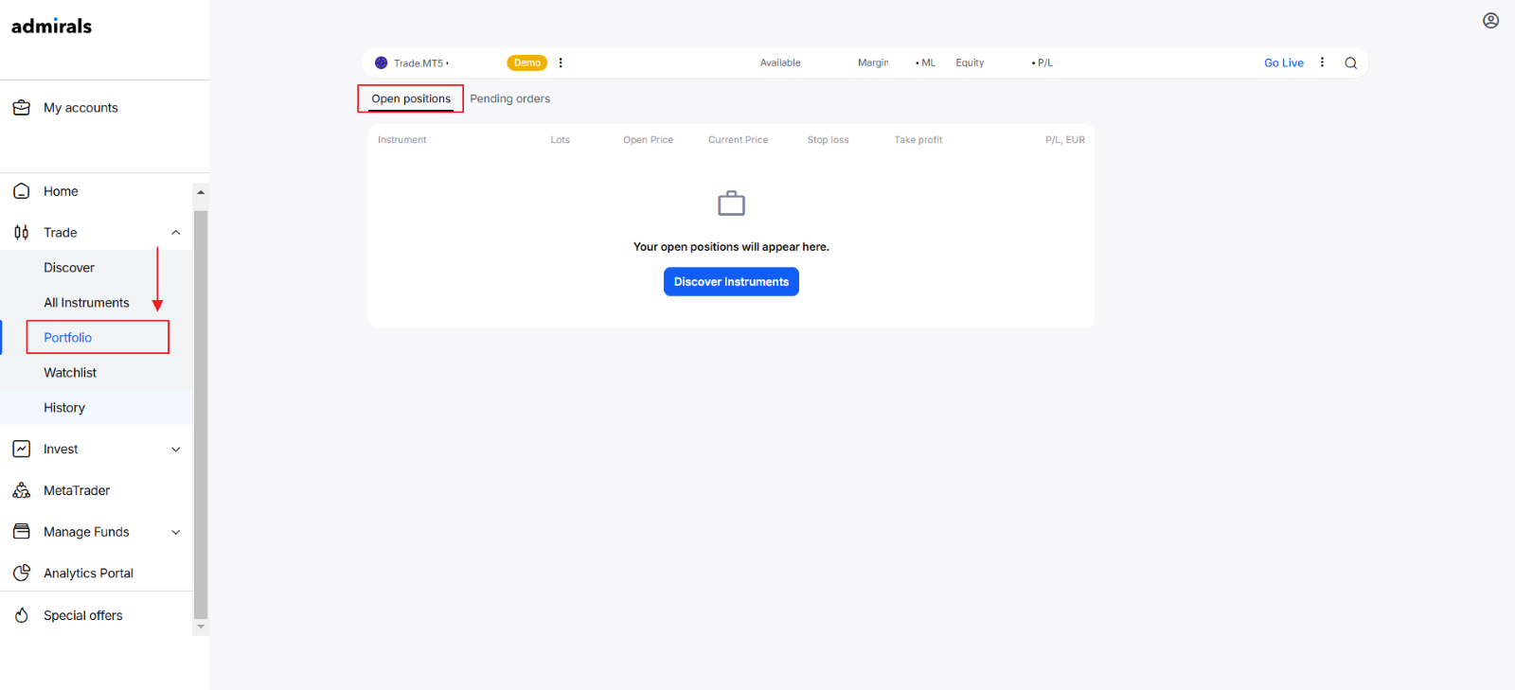Click the sidebar scrollbar thumb
Image resolution: width=1515 pixels, height=690 pixels.
pos(200,415)
